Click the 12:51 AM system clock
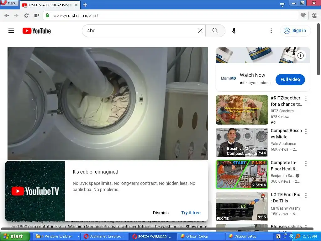 pyautogui.click(x=309, y=236)
